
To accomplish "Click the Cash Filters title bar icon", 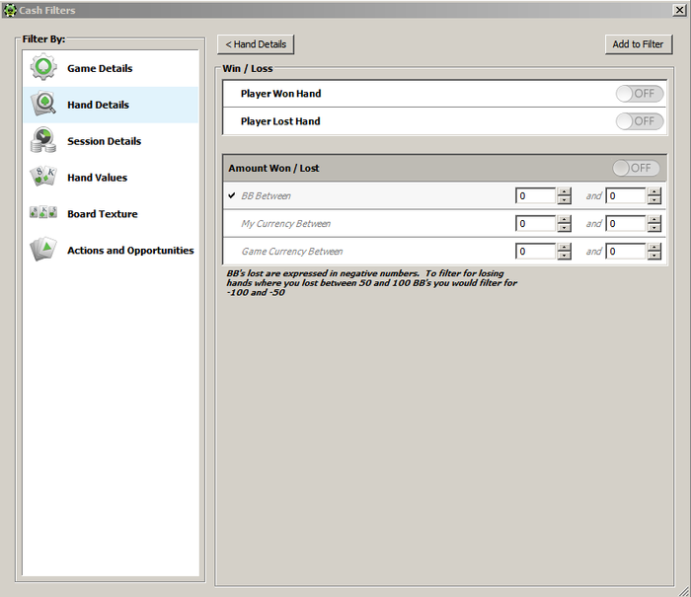I will click(10, 10).
